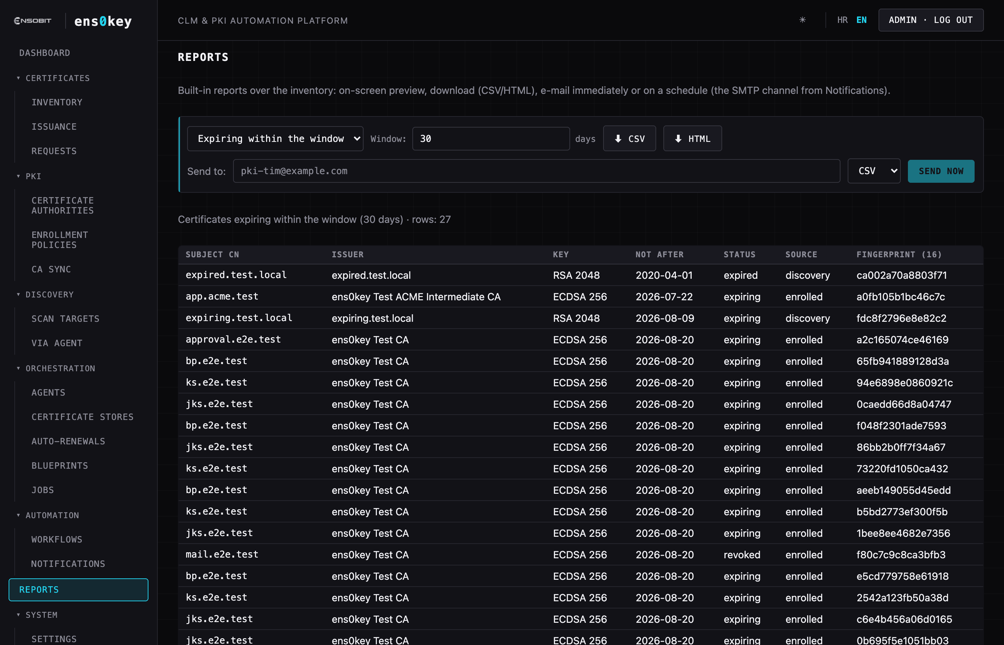Click fingerprint a0fb105b1bc46c7c

pyautogui.click(x=900, y=297)
